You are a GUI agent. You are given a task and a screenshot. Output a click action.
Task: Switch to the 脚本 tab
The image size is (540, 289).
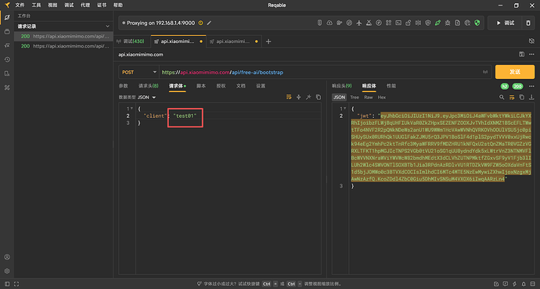201,86
